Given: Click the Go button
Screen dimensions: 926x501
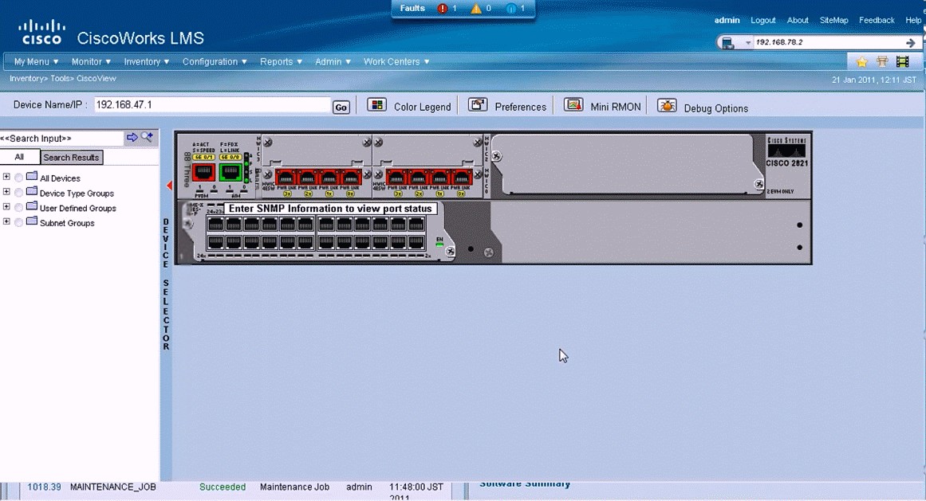Looking at the screenshot, I should [x=341, y=108].
